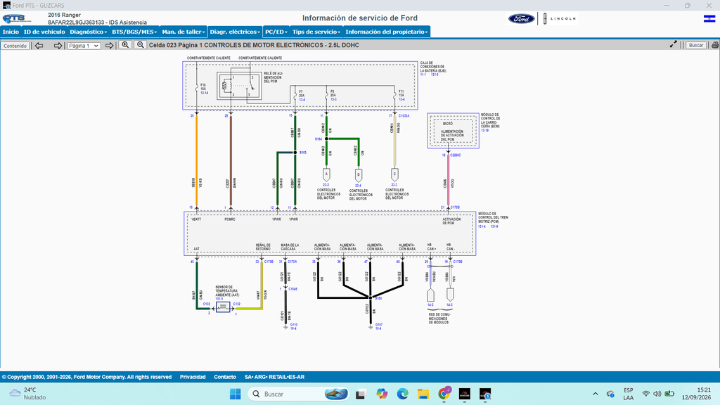Open File Explorer from taskbar
Image resolution: width=720 pixels, height=405 pixels.
tap(423, 394)
